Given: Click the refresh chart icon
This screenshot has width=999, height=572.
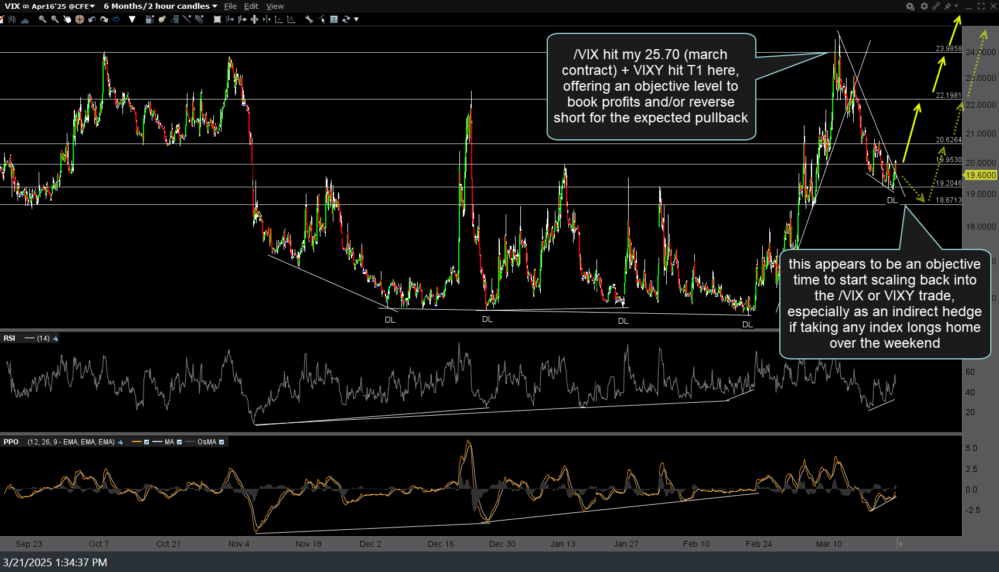Looking at the screenshot, I should click(346, 19).
